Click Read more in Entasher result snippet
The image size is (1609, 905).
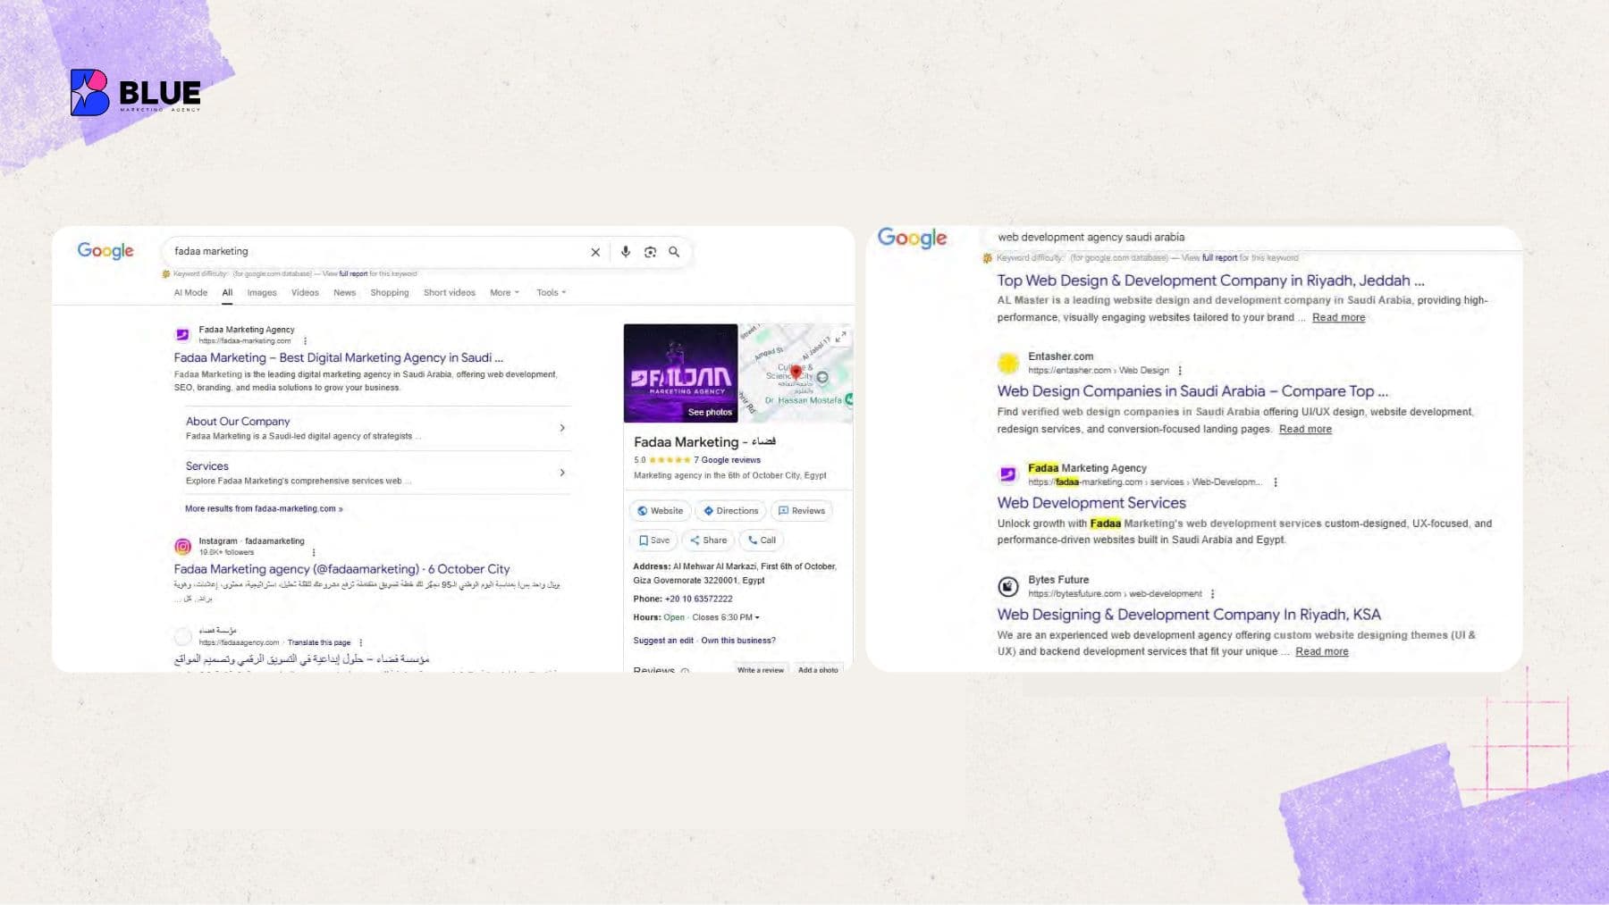1305,430
